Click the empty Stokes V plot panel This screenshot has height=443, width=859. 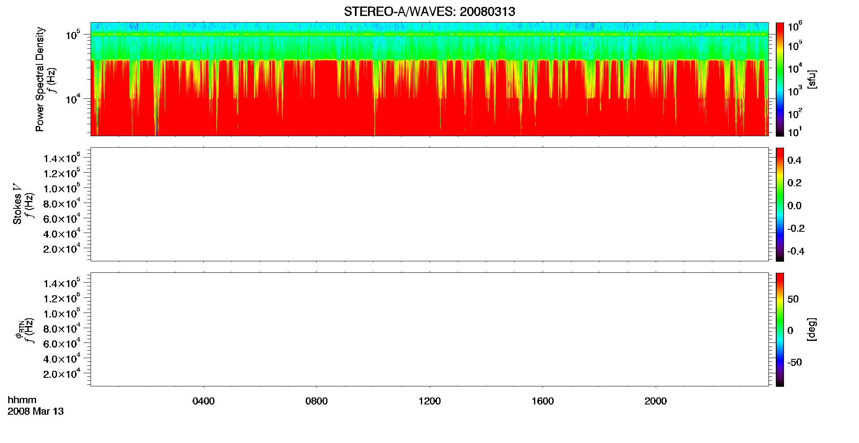tap(429, 204)
